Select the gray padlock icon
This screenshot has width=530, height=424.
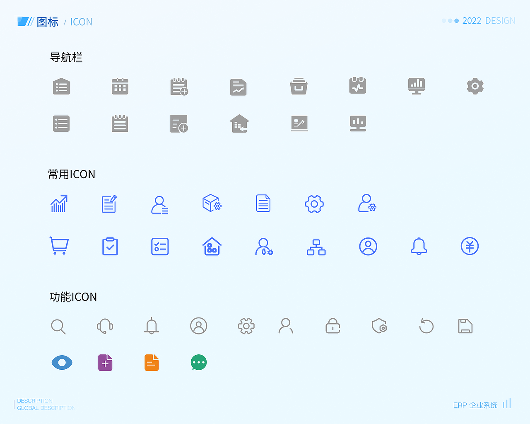pos(333,326)
